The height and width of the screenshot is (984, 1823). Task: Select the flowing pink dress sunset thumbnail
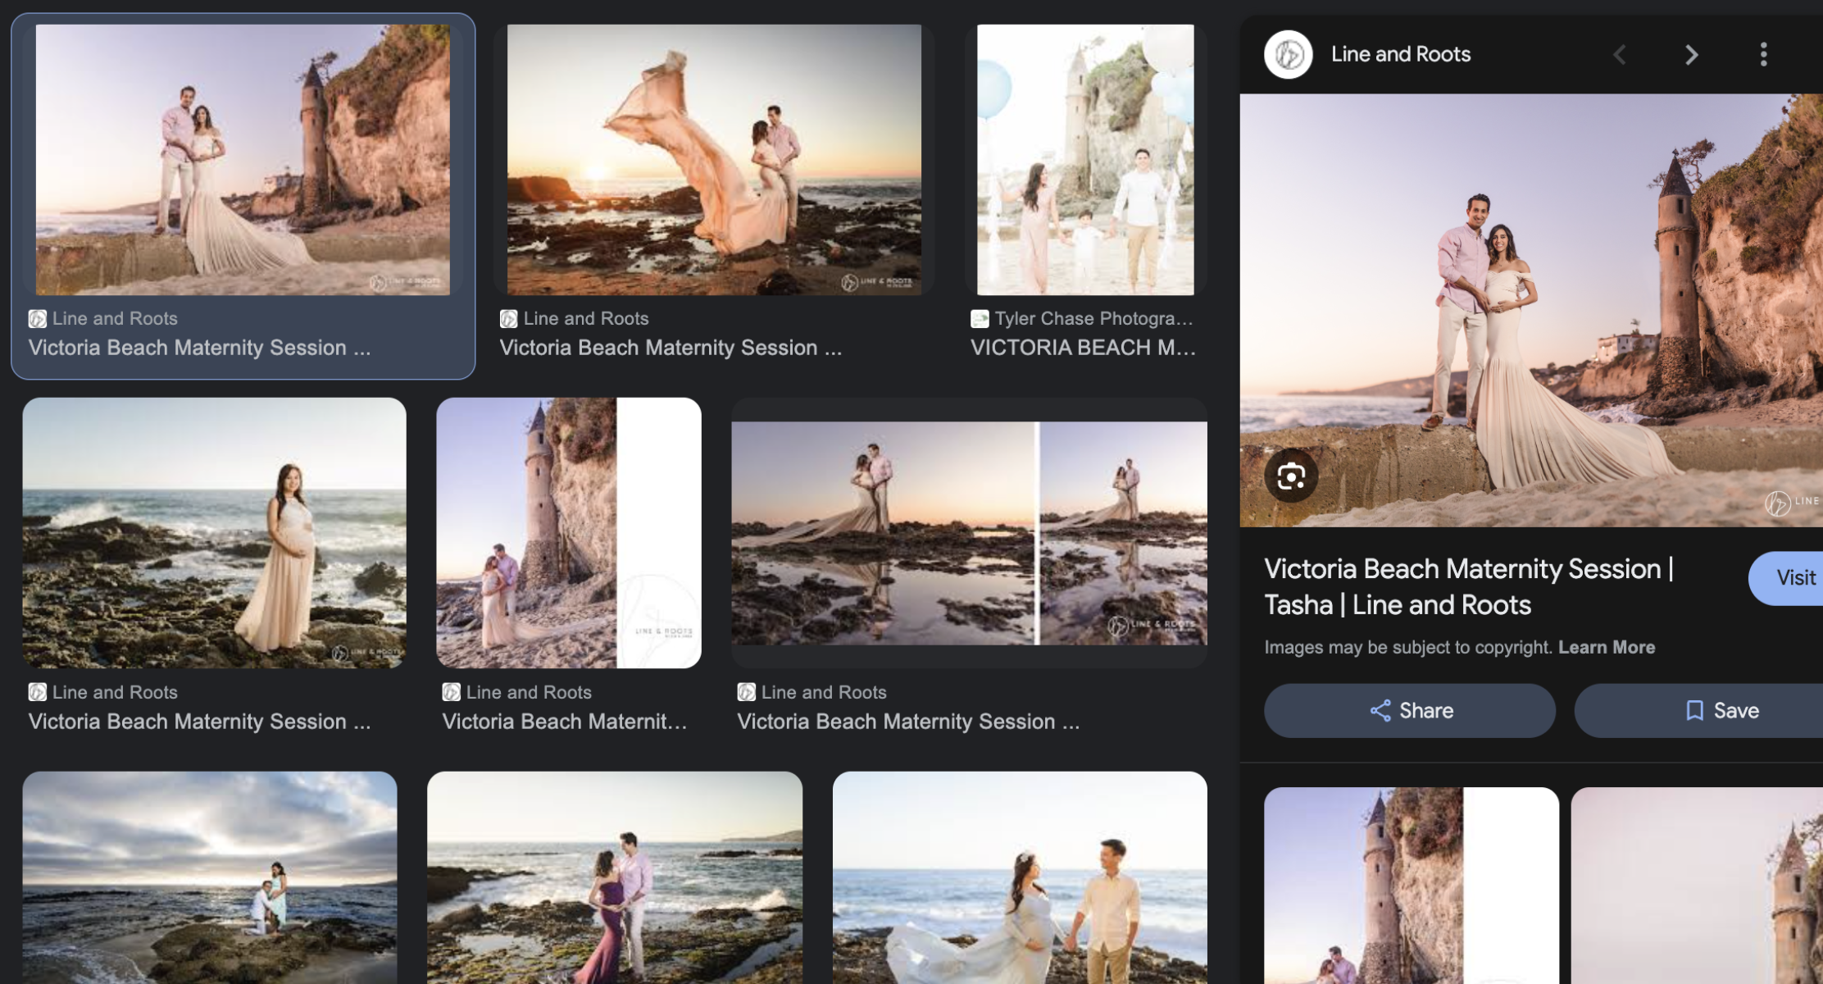(714, 160)
